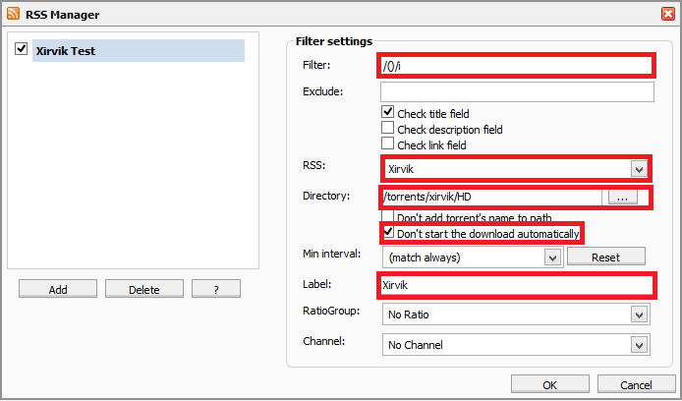The width and height of the screenshot is (682, 401).
Task: Click the orange RSS feed icon
Action: click(13, 14)
